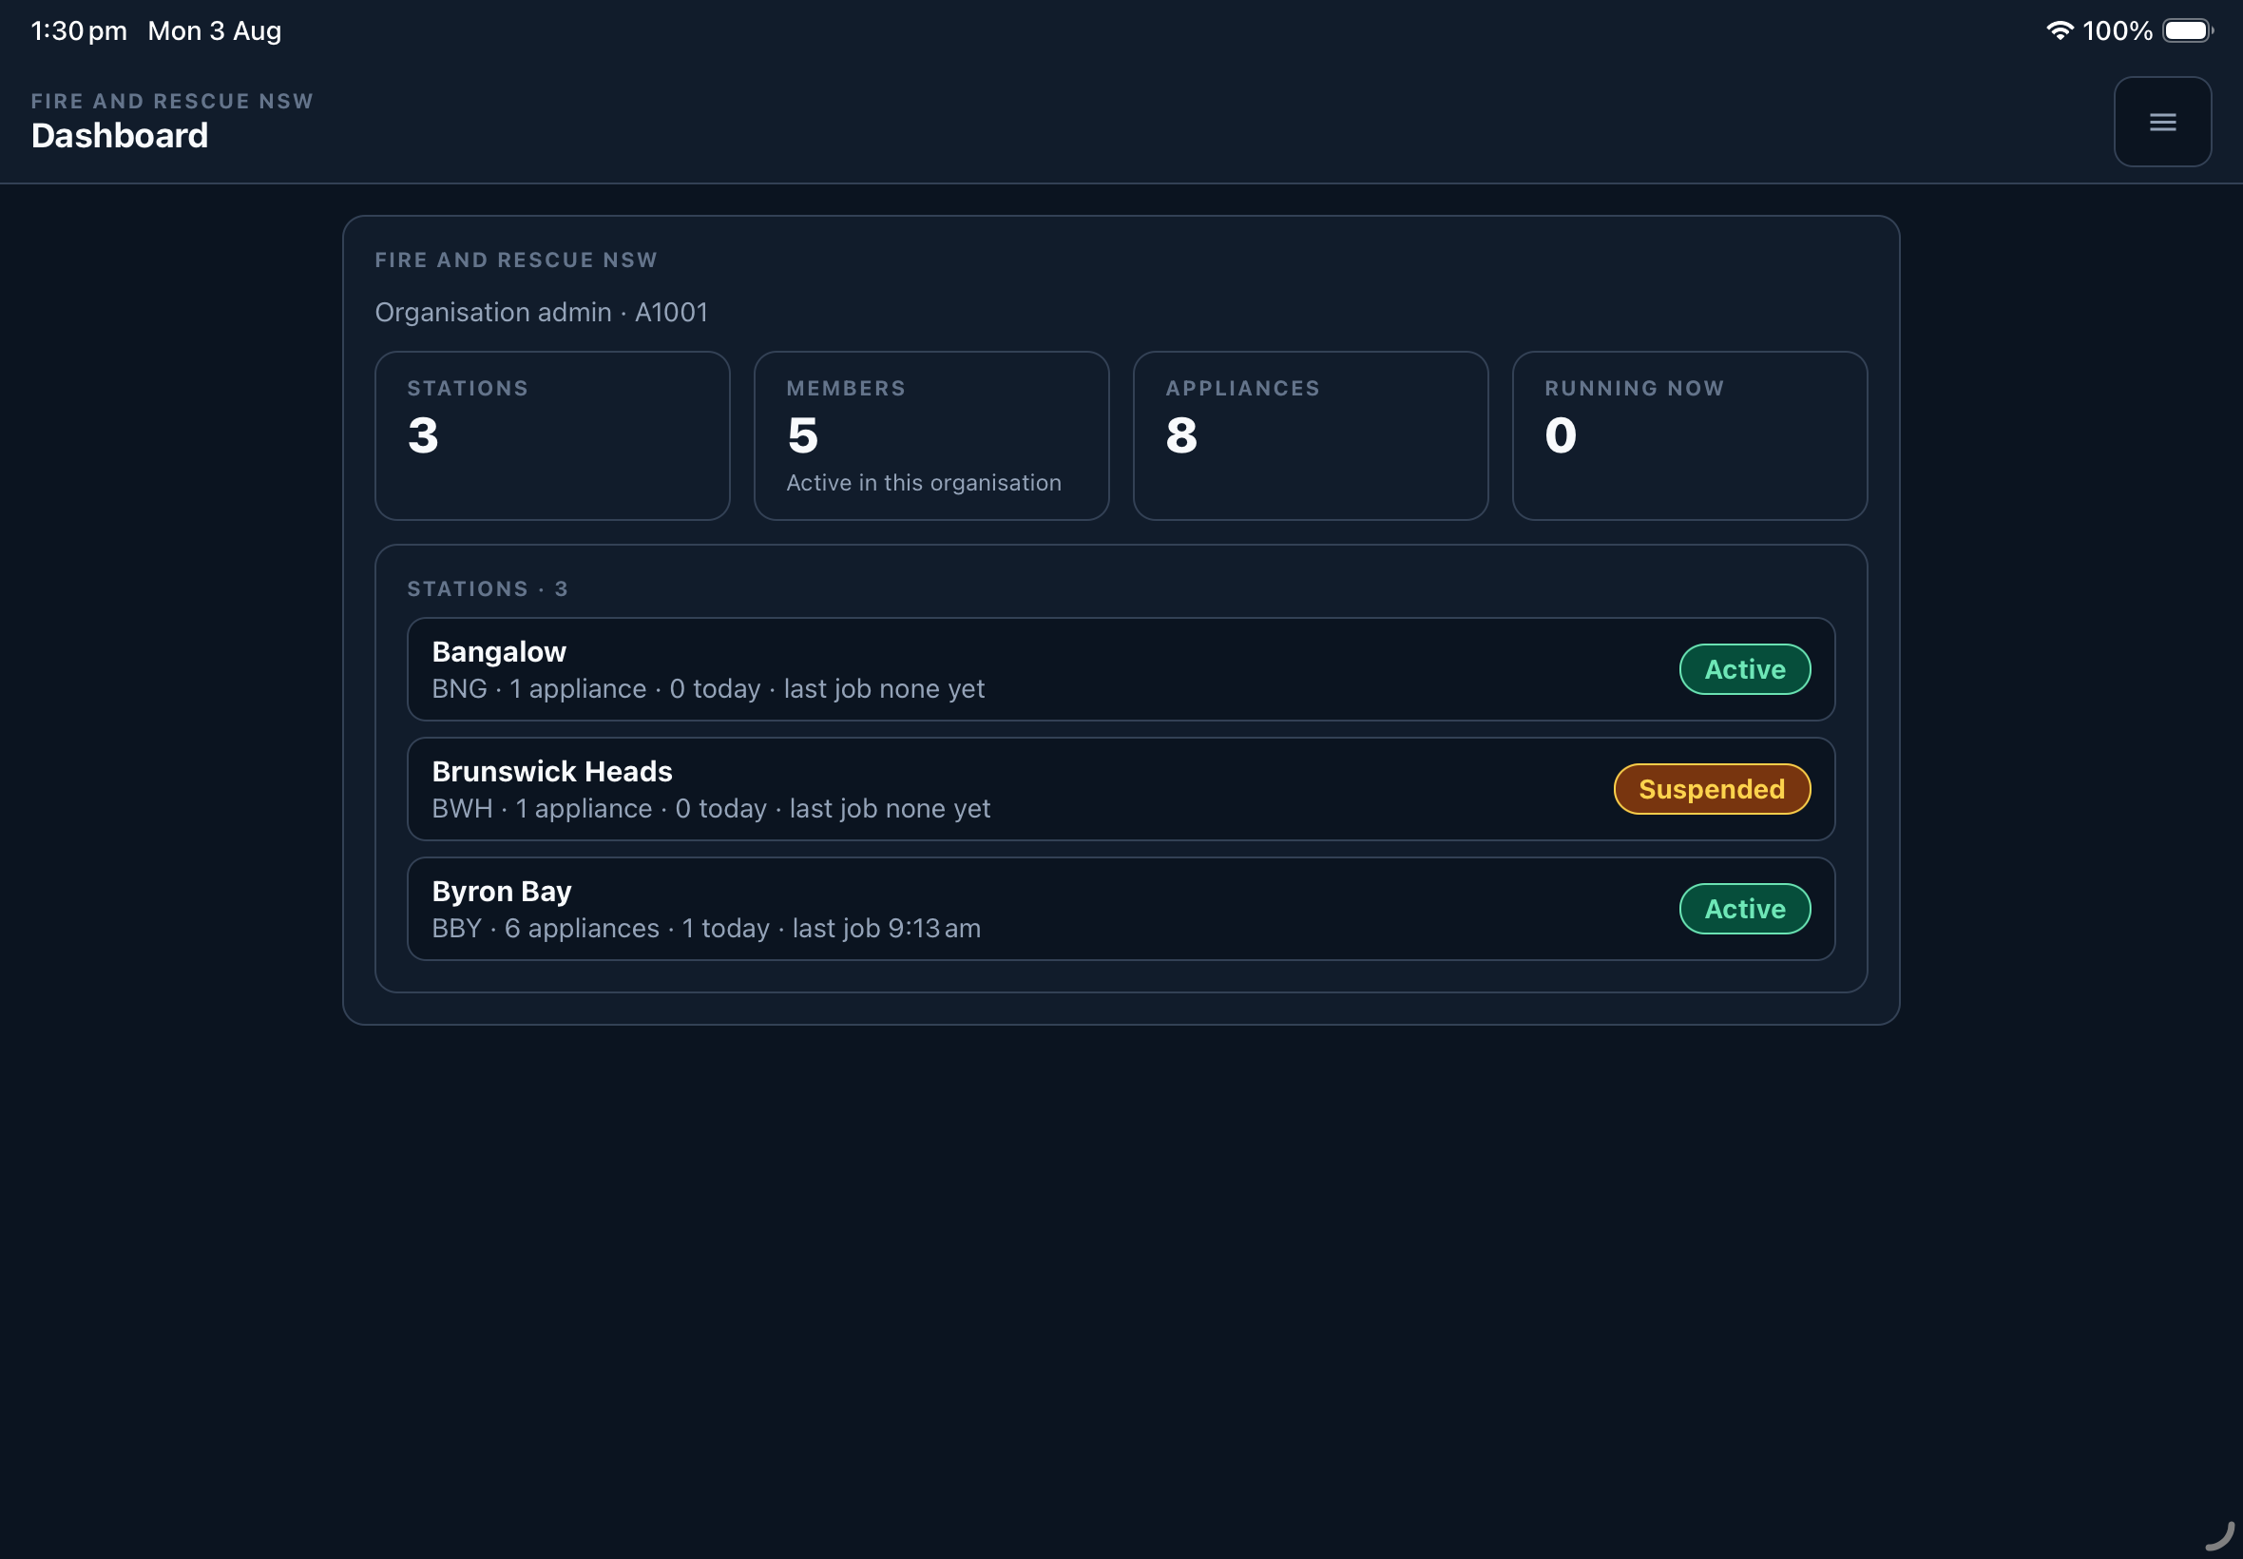Select the Appliances summary card

[1310, 435]
